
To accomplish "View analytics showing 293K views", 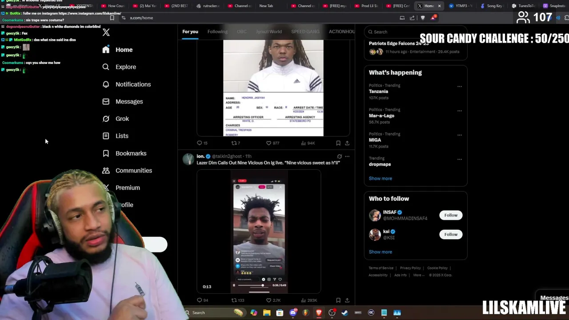I will pos(309,300).
